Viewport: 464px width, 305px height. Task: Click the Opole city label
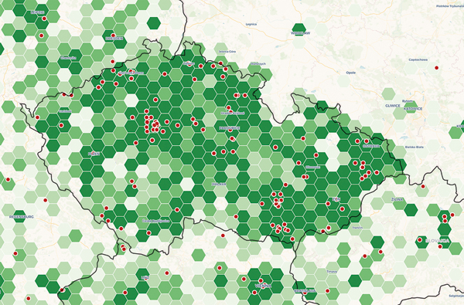click(x=350, y=73)
